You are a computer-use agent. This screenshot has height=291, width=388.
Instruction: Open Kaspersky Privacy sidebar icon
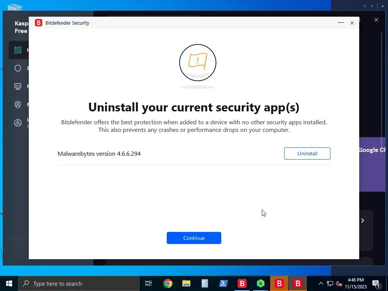tap(18, 105)
